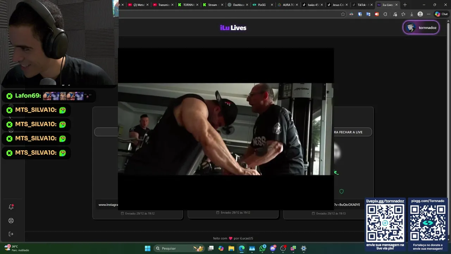This screenshot has height=254, width=451.
Task: Click the green shield icon on right card
Action: click(341, 191)
